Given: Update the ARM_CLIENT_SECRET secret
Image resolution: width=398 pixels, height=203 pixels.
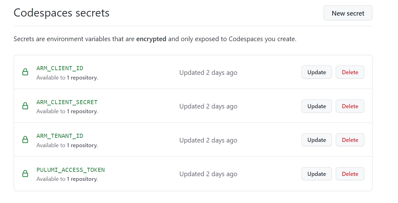Looking at the screenshot, I should [316, 106].
